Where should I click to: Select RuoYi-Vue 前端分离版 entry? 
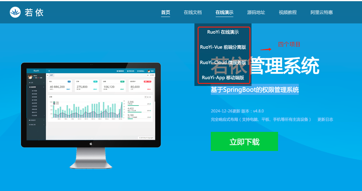click(x=223, y=47)
